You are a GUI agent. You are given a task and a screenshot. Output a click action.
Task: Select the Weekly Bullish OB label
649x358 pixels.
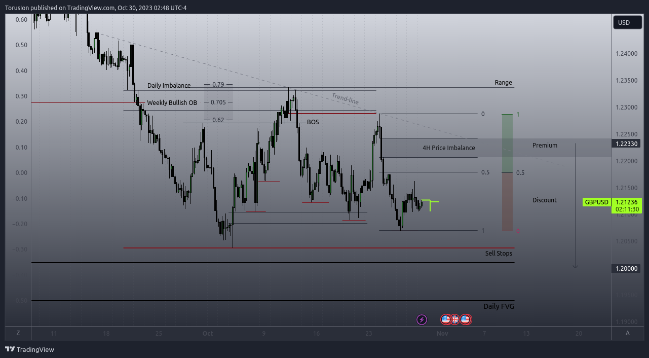(x=172, y=102)
